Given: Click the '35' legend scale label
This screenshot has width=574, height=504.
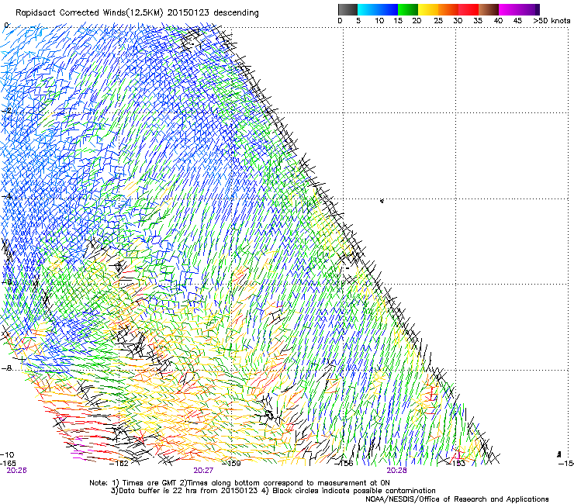Looking at the screenshot, I should (478, 21).
